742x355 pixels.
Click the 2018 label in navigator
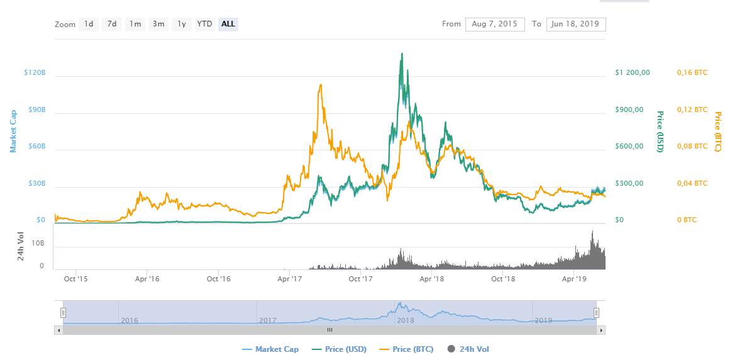pyautogui.click(x=406, y=320)
